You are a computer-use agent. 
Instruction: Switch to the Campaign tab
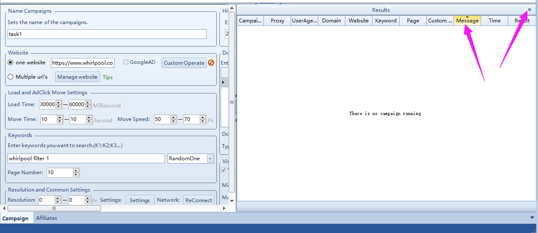pyautogui.click(x=15, y=218)
